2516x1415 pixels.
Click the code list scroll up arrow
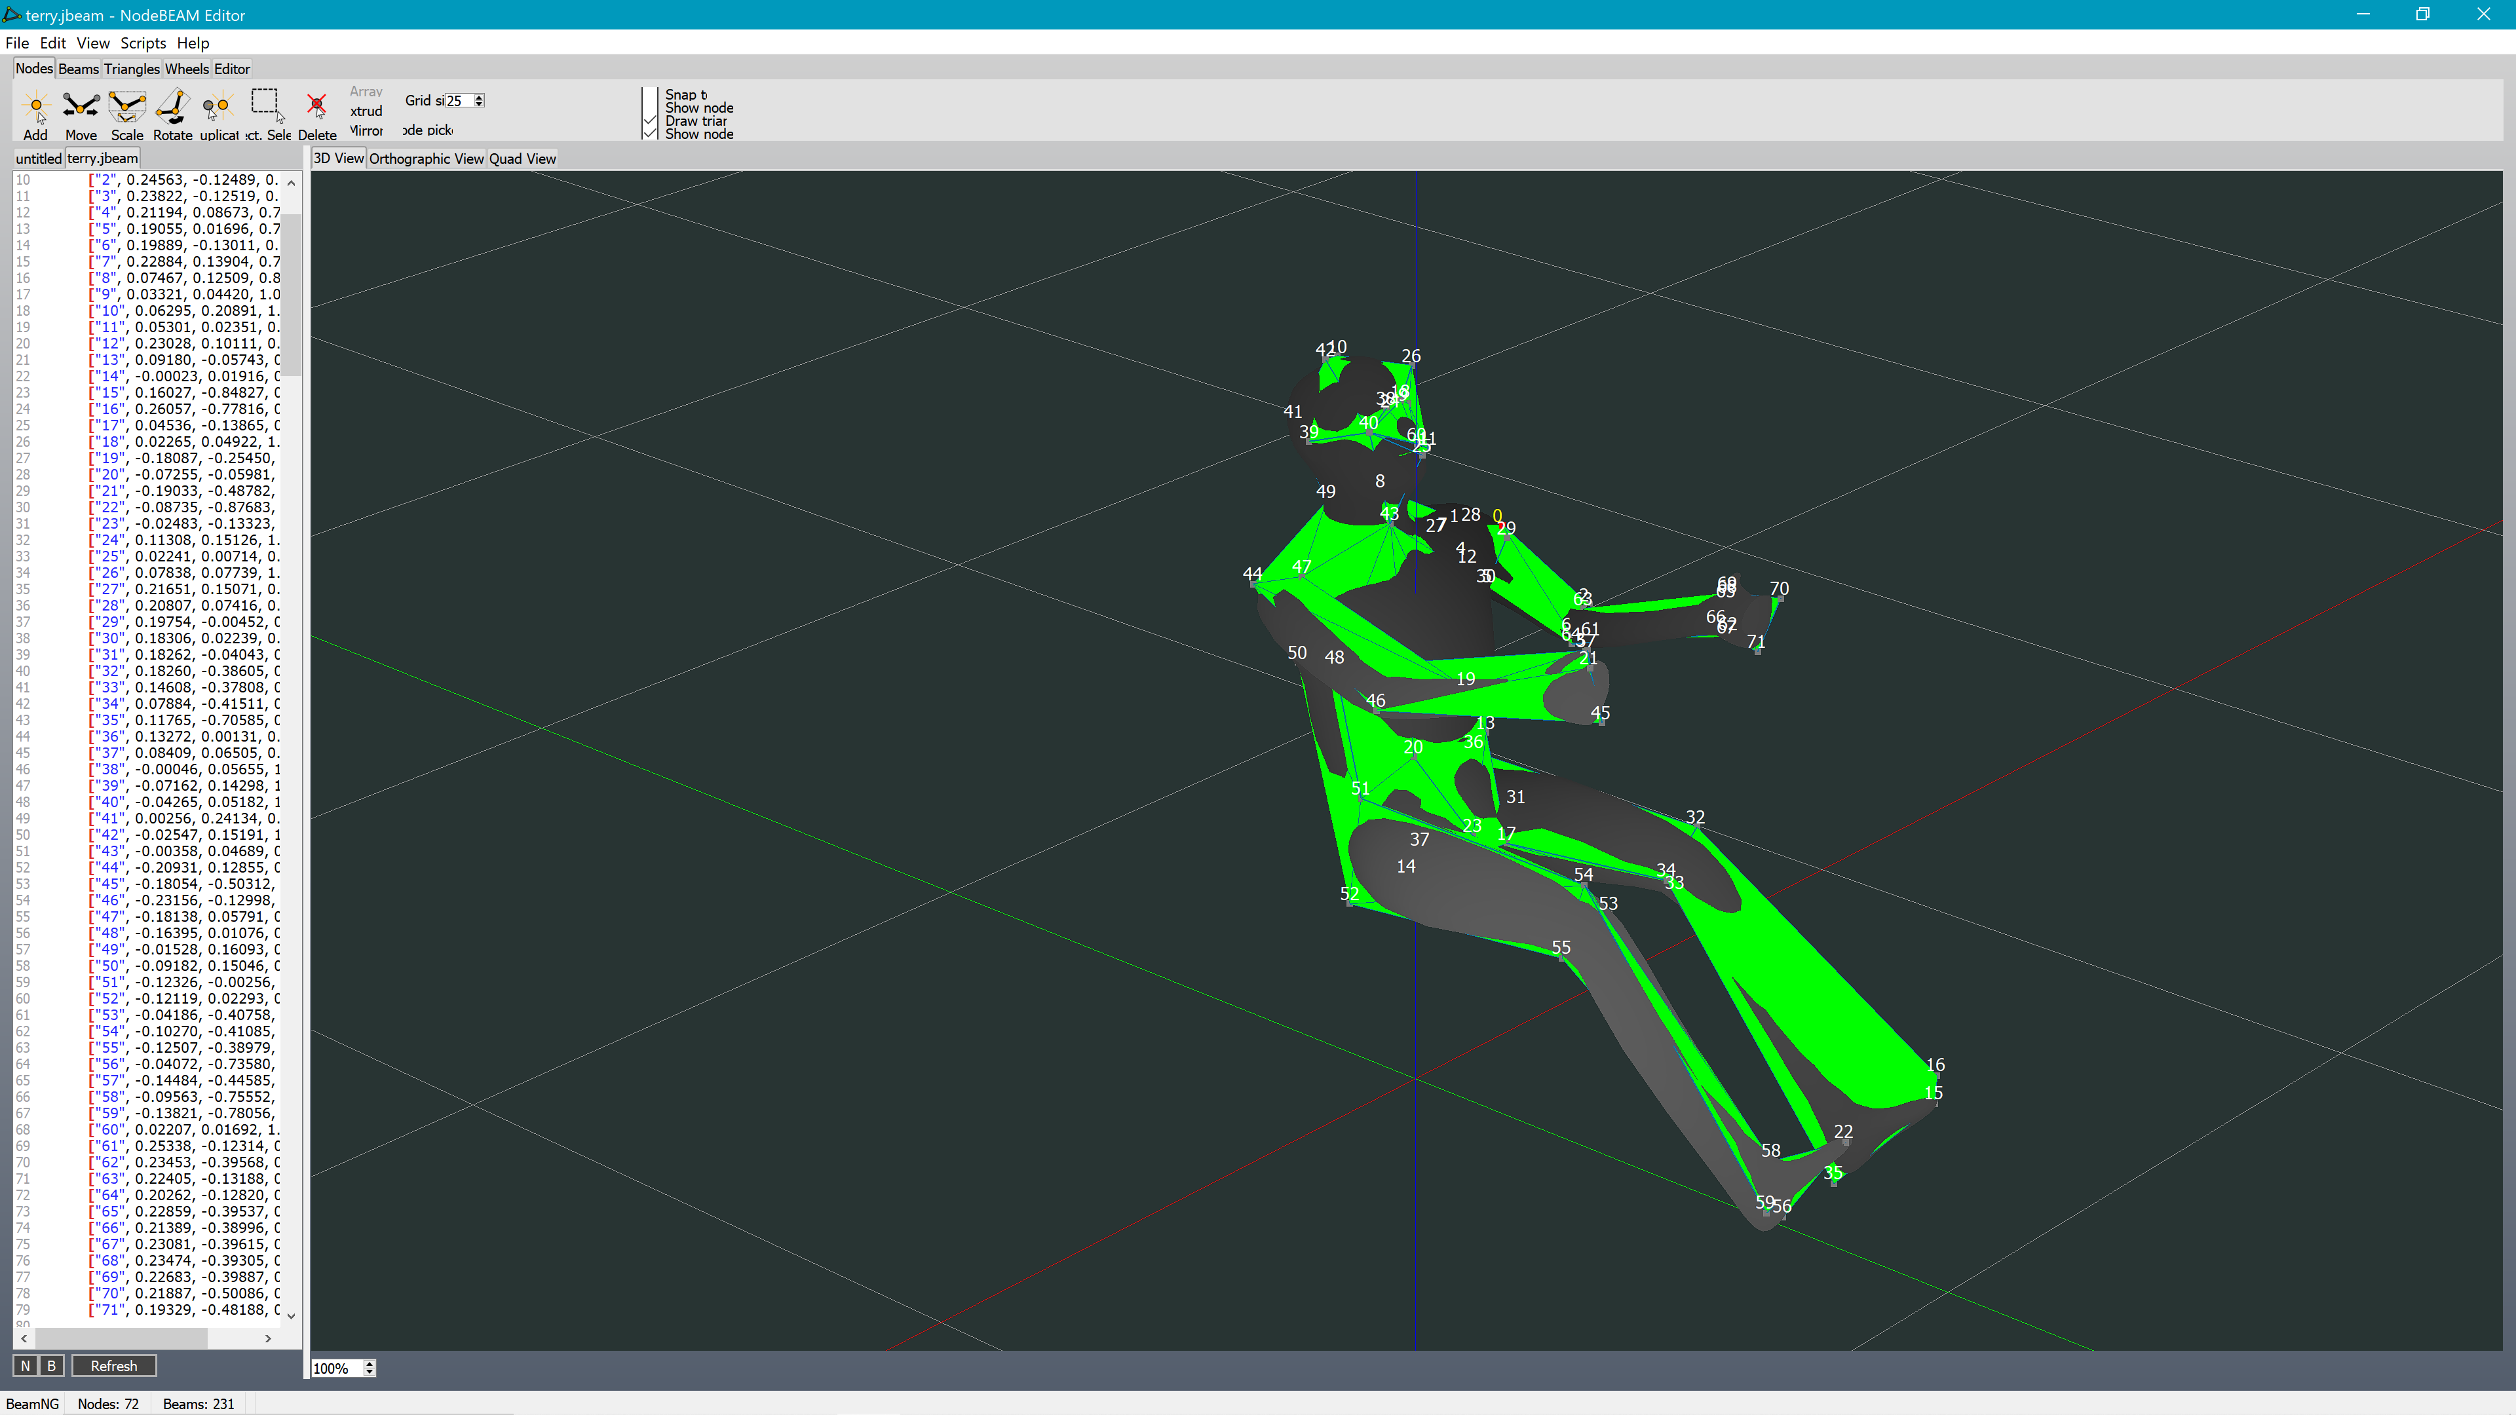coord(291,181)
